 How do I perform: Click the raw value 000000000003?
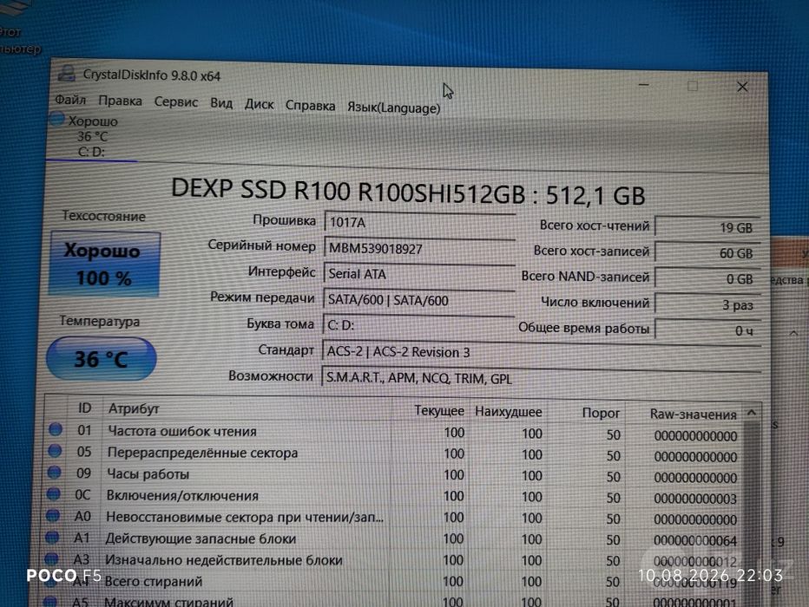(x=695, y=499)
